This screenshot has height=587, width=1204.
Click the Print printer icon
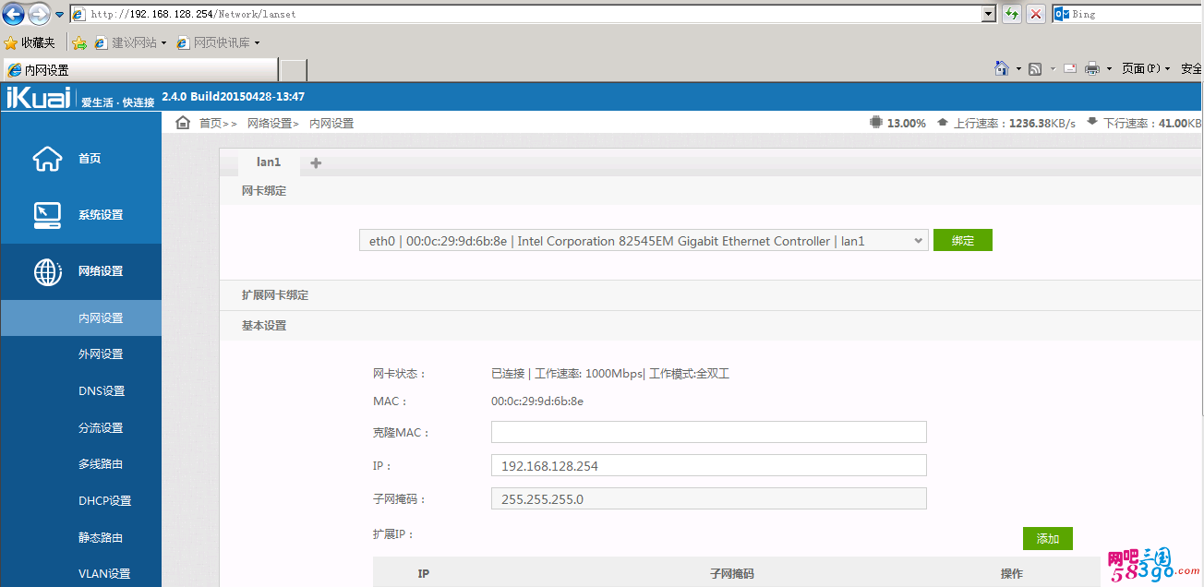[1092, 68]
